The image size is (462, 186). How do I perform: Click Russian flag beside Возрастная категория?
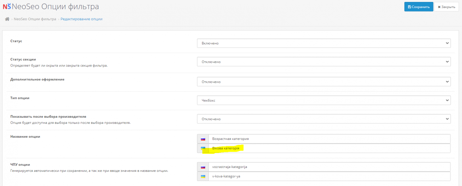pyautogui.click(x=203, y=139)
